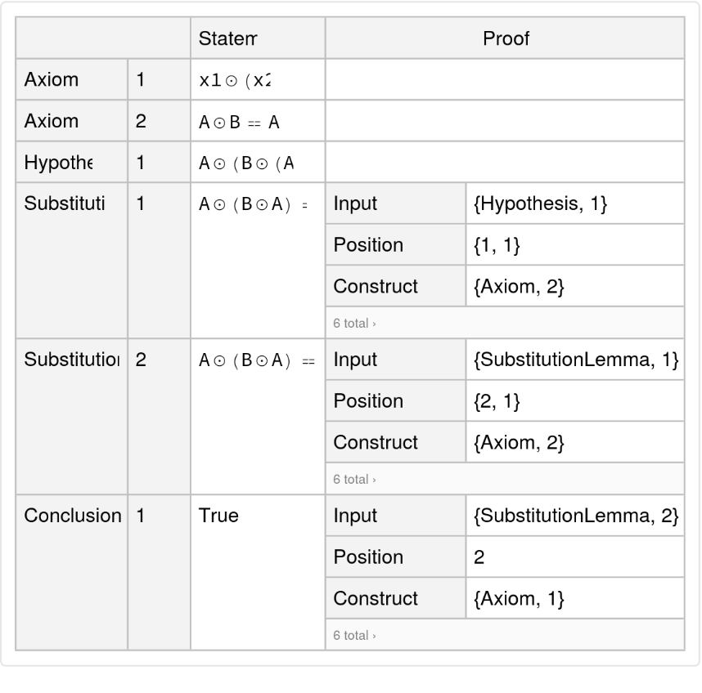Click the {SubstitutionLemma, 1} input value
This screenshot has width=702, height=693.
click(x=575, y=360)
